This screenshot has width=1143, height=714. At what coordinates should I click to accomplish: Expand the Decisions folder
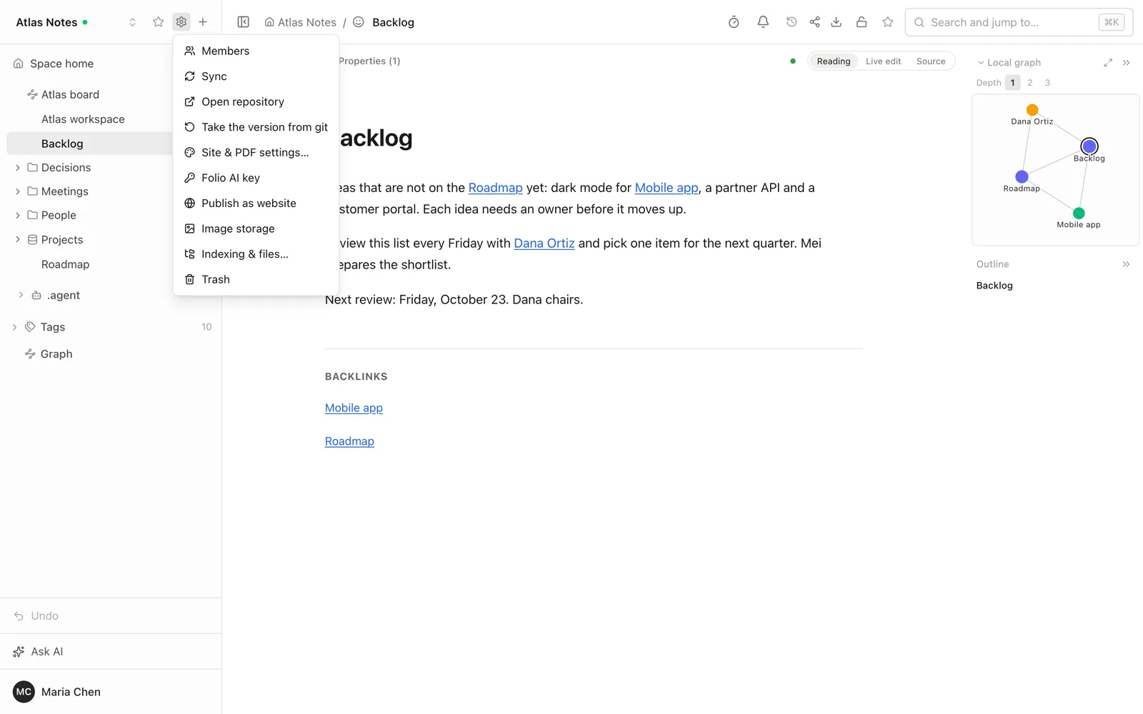pos(18,168)
